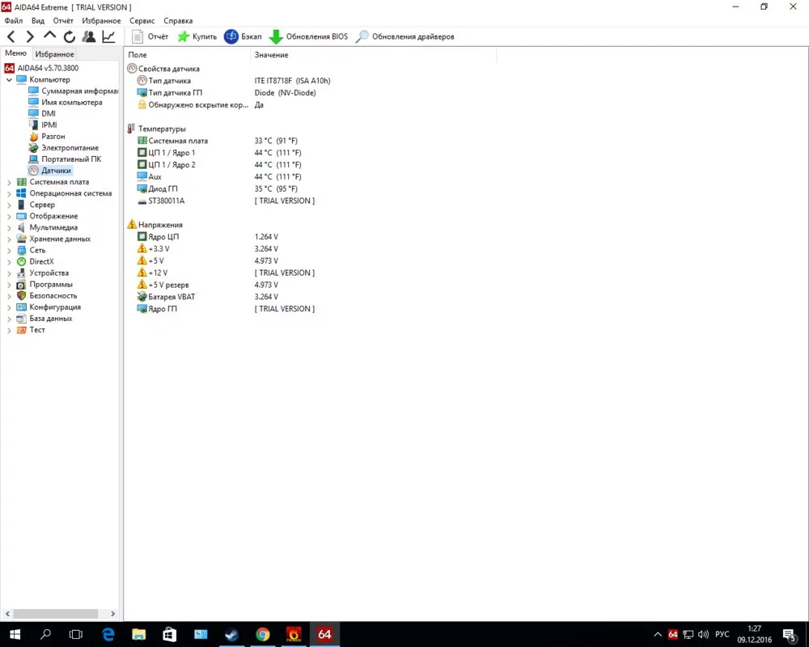Go back with the left arrow icon
The image size is (809, 647).
click(x=11, y=36)
